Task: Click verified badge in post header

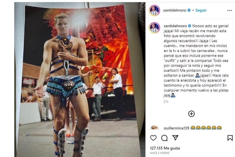Action: (189, 10)
